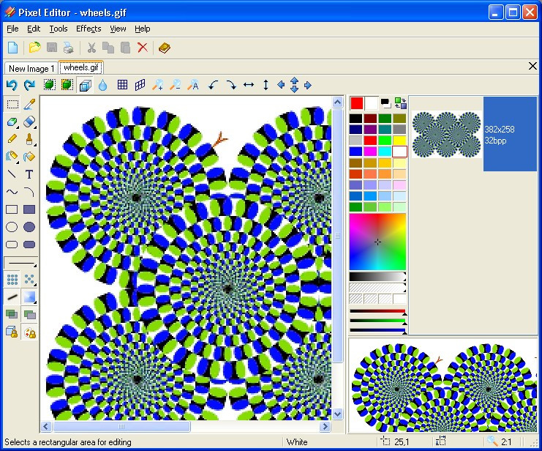This screenshot has width=542, height=451.
Task: Rotate the image right
Action: tap(231, 85)
